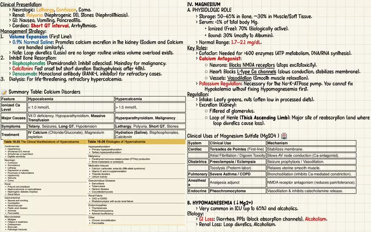Click red 'Calcitonin' in Fast onset line

click(x=22, y=69)
